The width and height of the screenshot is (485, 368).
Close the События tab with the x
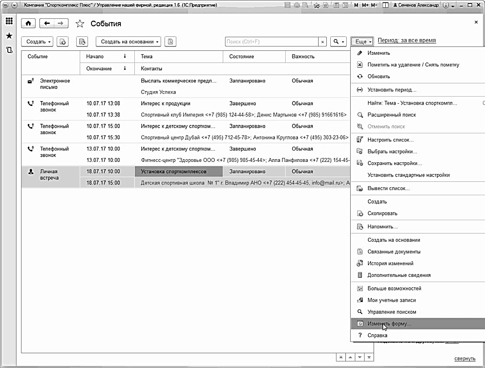(x=476, y=22)
